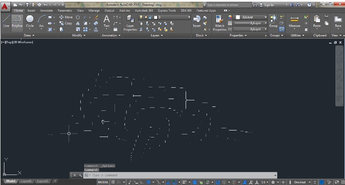This screenshot has height=185, width=345.
Task: Click the Paste clipboard tool
Action: (x=317, y=21)
